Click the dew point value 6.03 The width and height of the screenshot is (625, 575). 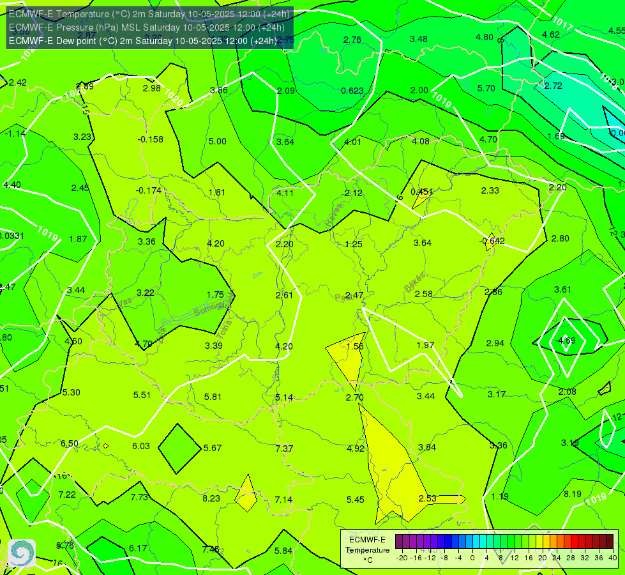point(141,446)
